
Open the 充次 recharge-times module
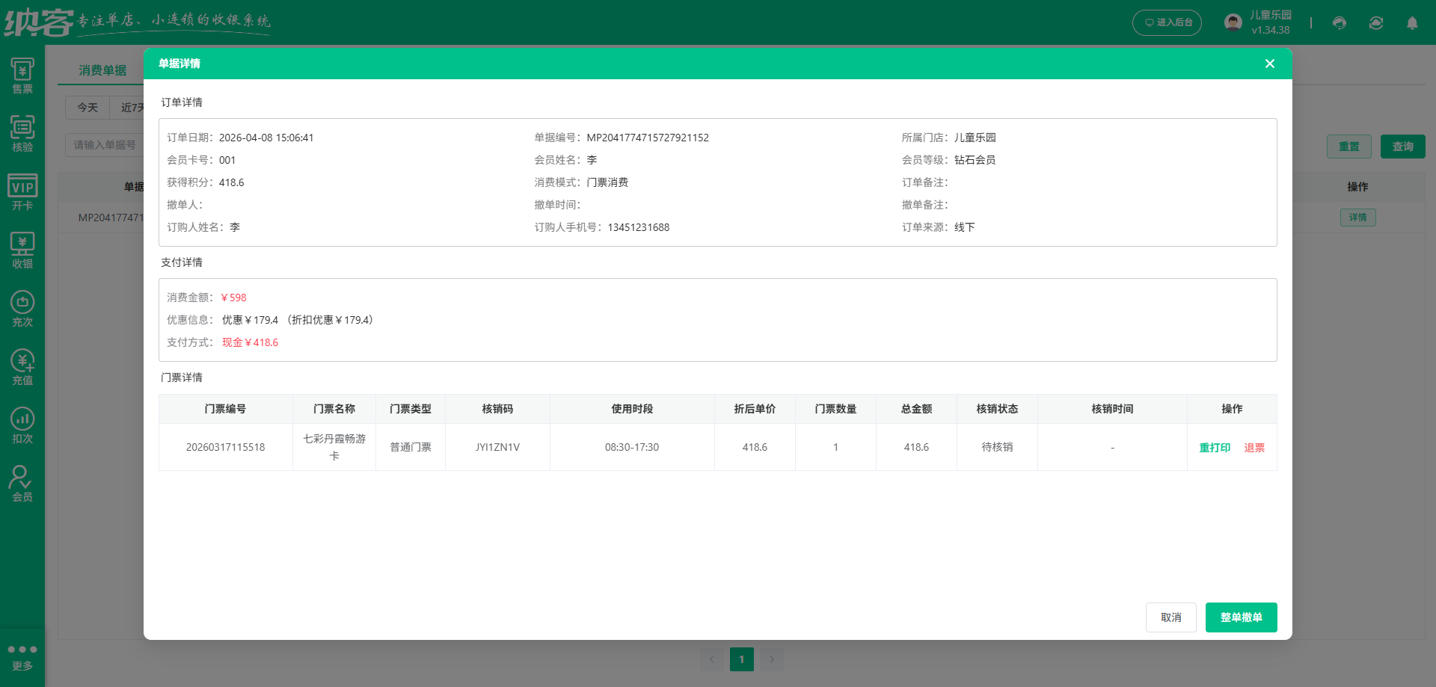(22, 307)
